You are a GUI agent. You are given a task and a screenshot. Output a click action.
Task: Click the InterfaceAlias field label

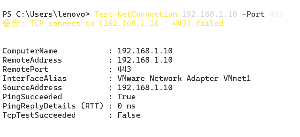coord(34,79)
